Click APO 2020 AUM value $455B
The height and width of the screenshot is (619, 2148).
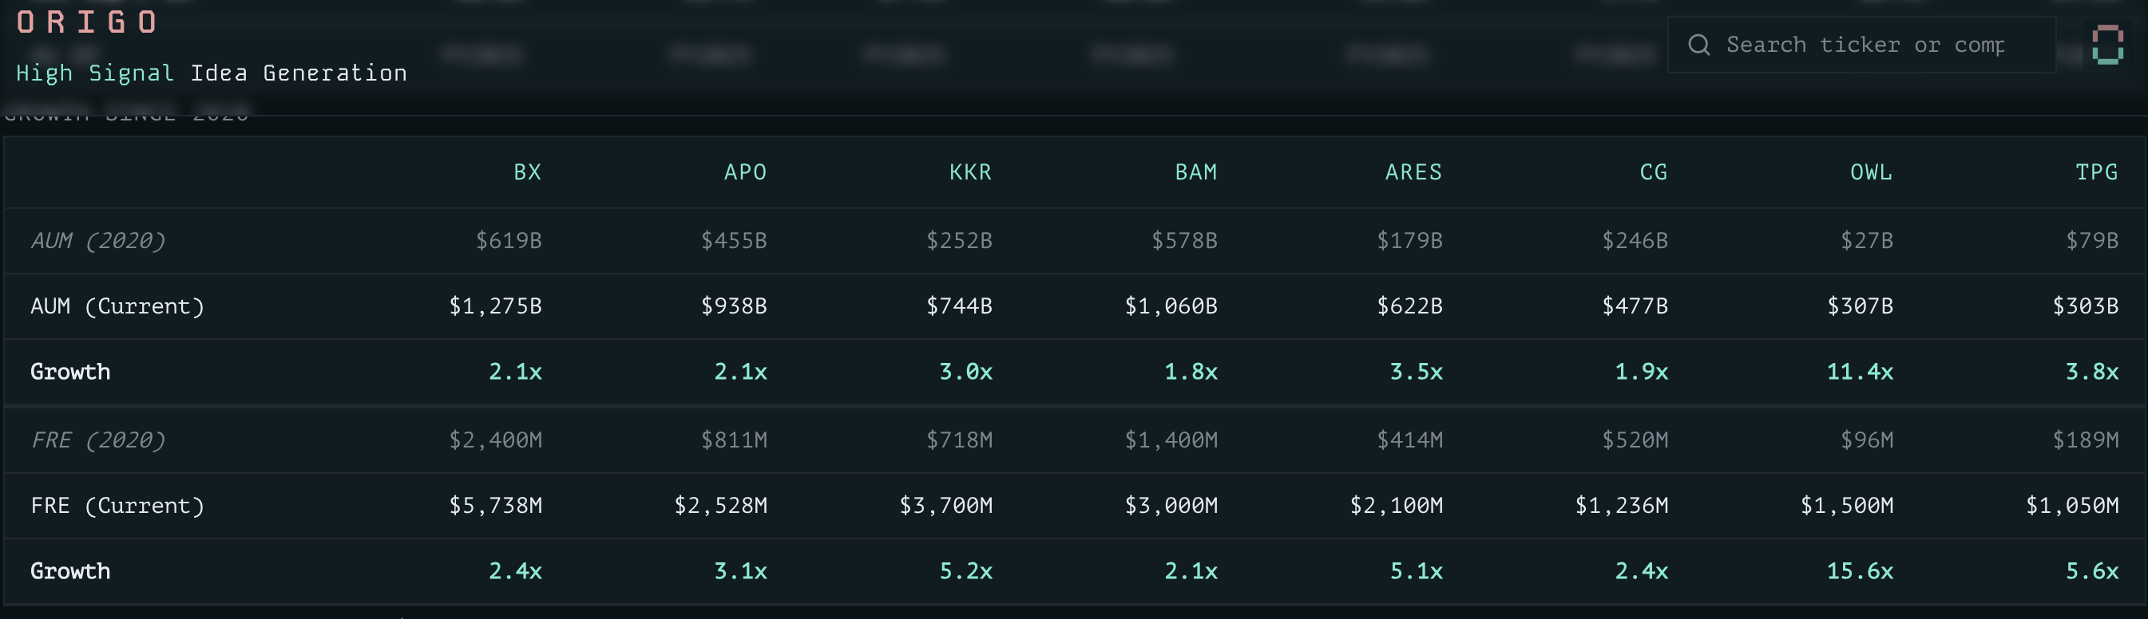pyautogui.click(x=734, y=241)
